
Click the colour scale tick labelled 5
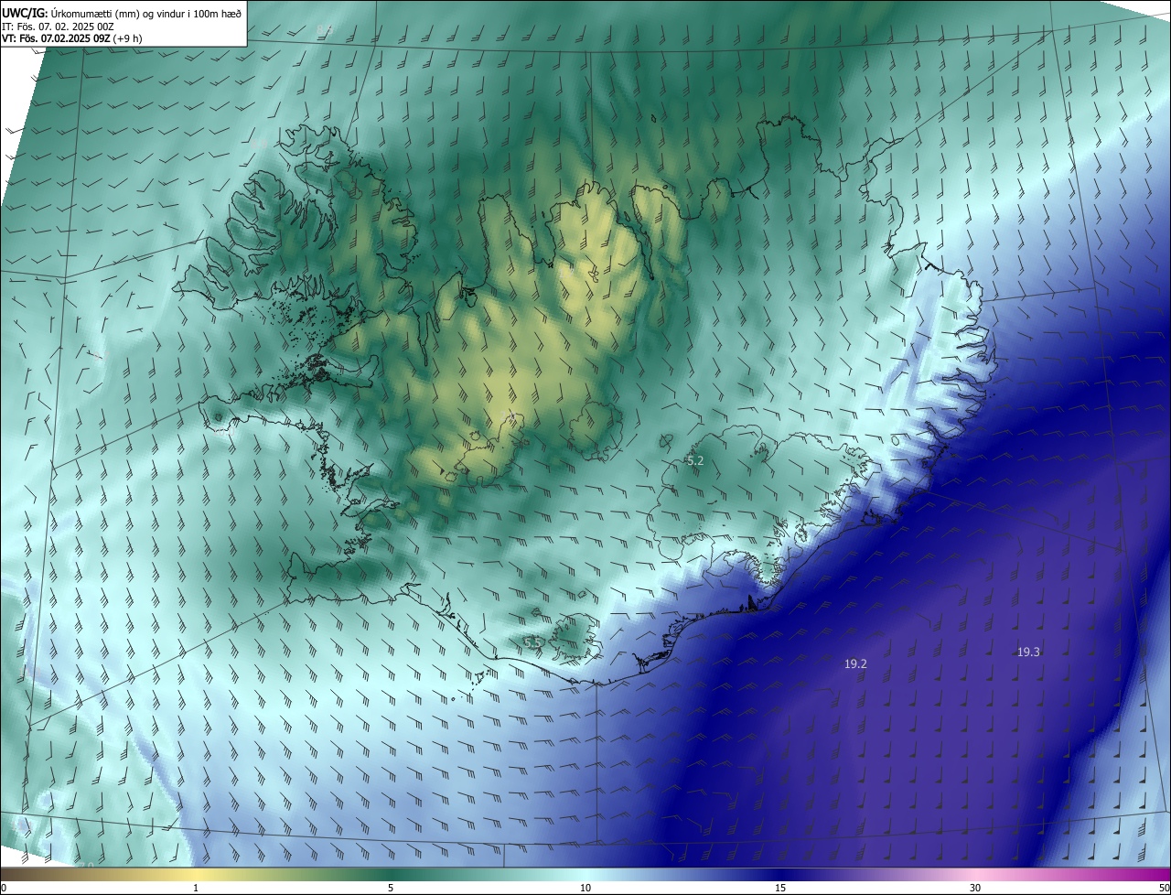click(x=391, y=888)
